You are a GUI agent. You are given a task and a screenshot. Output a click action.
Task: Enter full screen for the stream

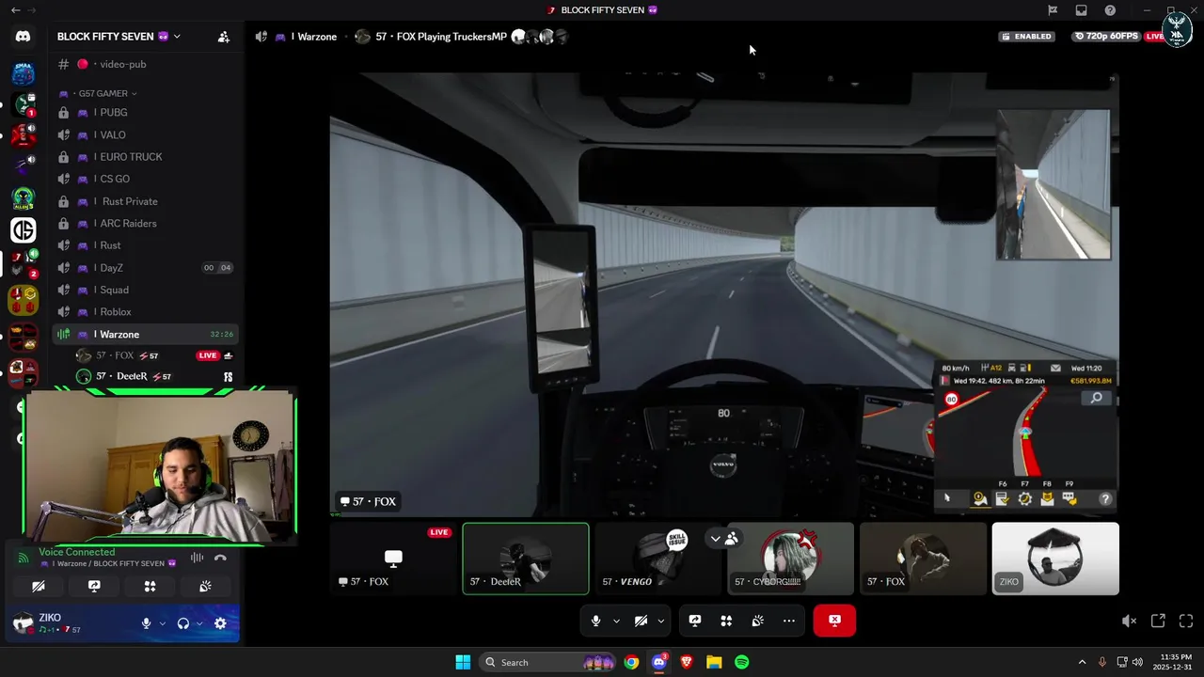(1186, 621)
